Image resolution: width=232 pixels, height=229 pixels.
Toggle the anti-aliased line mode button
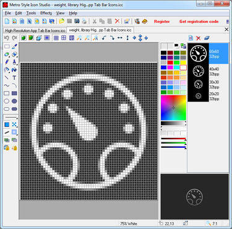click(x=7, y=132)
